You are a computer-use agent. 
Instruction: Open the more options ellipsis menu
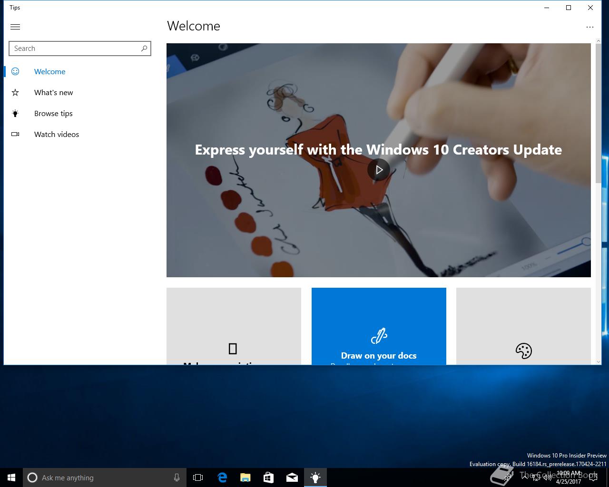coord(590,27)
